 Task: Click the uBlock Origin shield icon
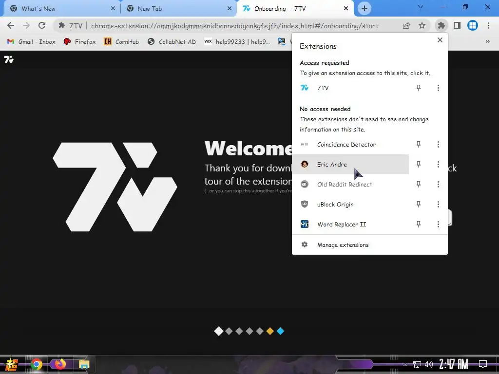coord(305,204)
